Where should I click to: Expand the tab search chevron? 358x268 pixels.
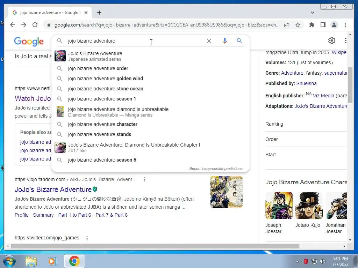point(313,13)
